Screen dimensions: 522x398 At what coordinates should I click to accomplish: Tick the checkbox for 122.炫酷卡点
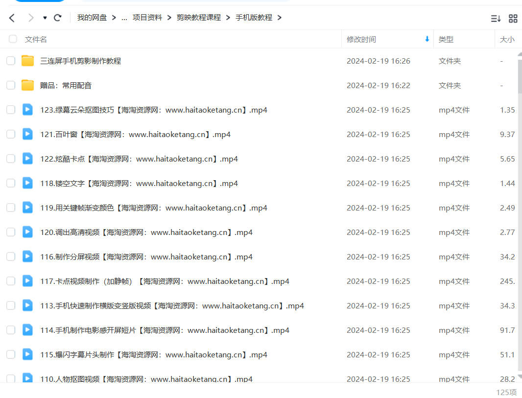click(x=11, y=159)
